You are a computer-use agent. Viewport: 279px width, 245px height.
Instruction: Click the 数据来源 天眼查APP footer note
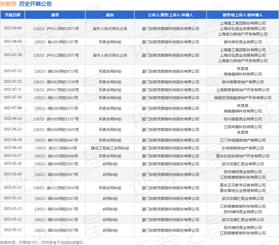[x=42, y=243]
